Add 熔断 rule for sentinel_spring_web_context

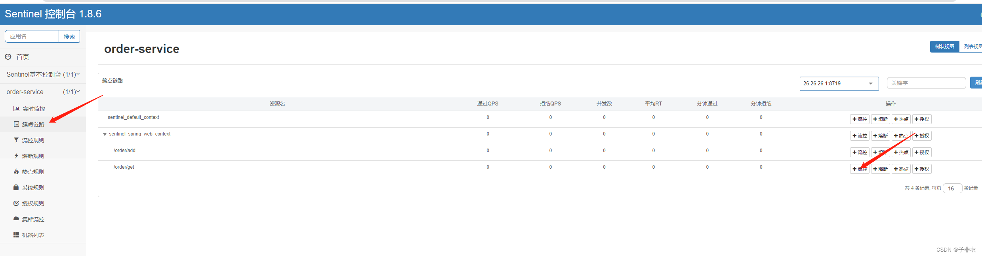880,136
